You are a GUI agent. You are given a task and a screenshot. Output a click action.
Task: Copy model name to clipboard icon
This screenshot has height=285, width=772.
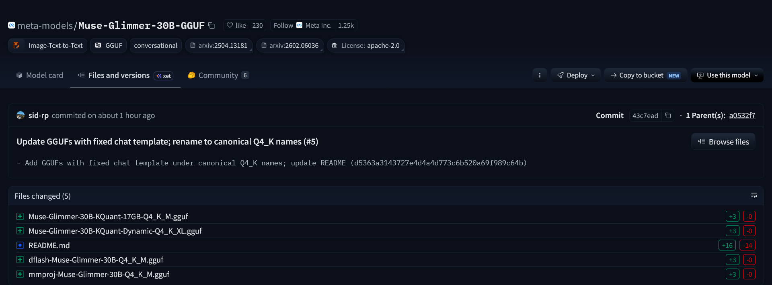point(211,26)
